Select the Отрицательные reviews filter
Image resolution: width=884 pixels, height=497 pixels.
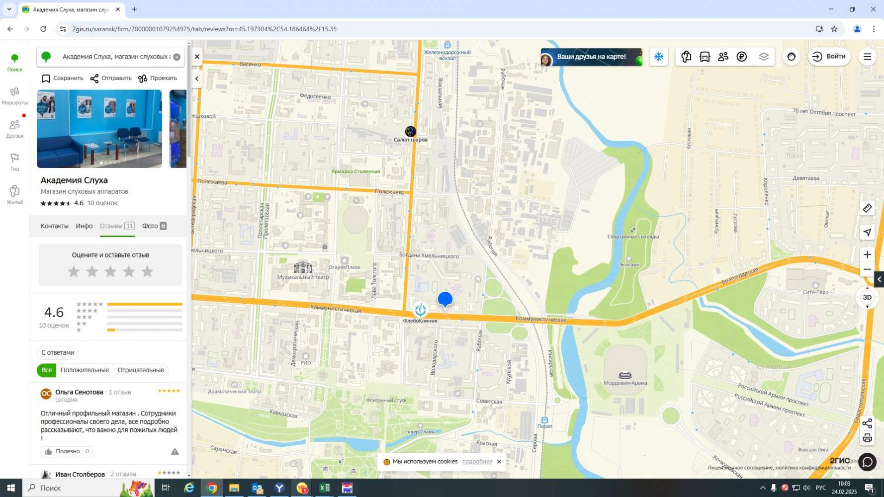click(x=141, y=370)
